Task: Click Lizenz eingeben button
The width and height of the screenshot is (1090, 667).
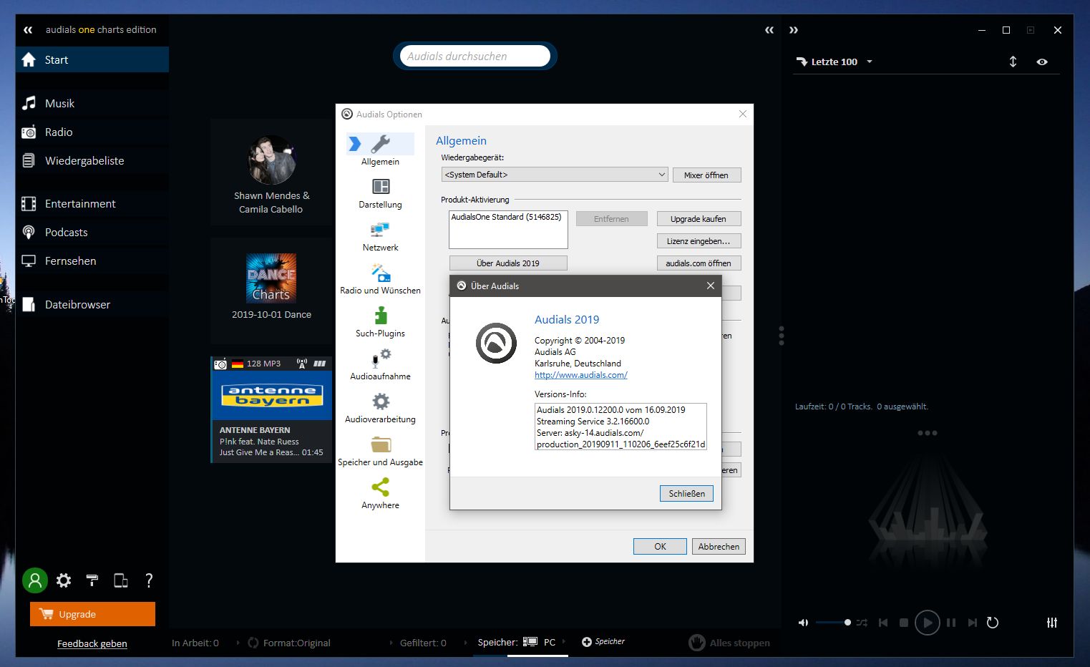Action: [x=699, y=241]
